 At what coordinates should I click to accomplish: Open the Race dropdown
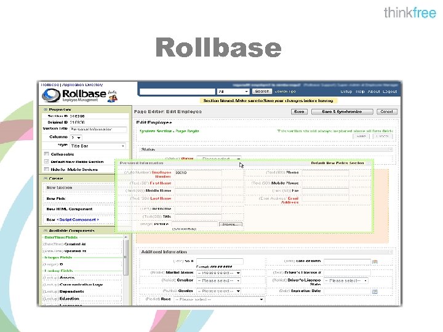[219, 299]
